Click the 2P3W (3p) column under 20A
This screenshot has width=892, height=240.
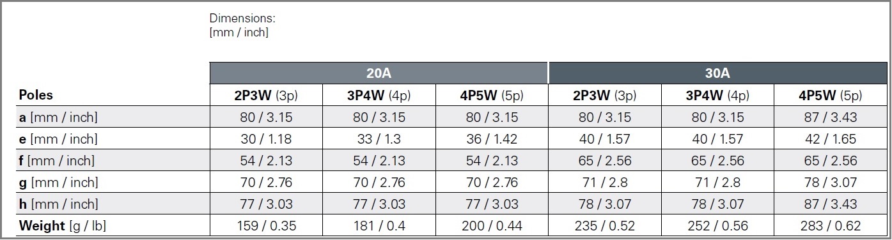[266, 95]
